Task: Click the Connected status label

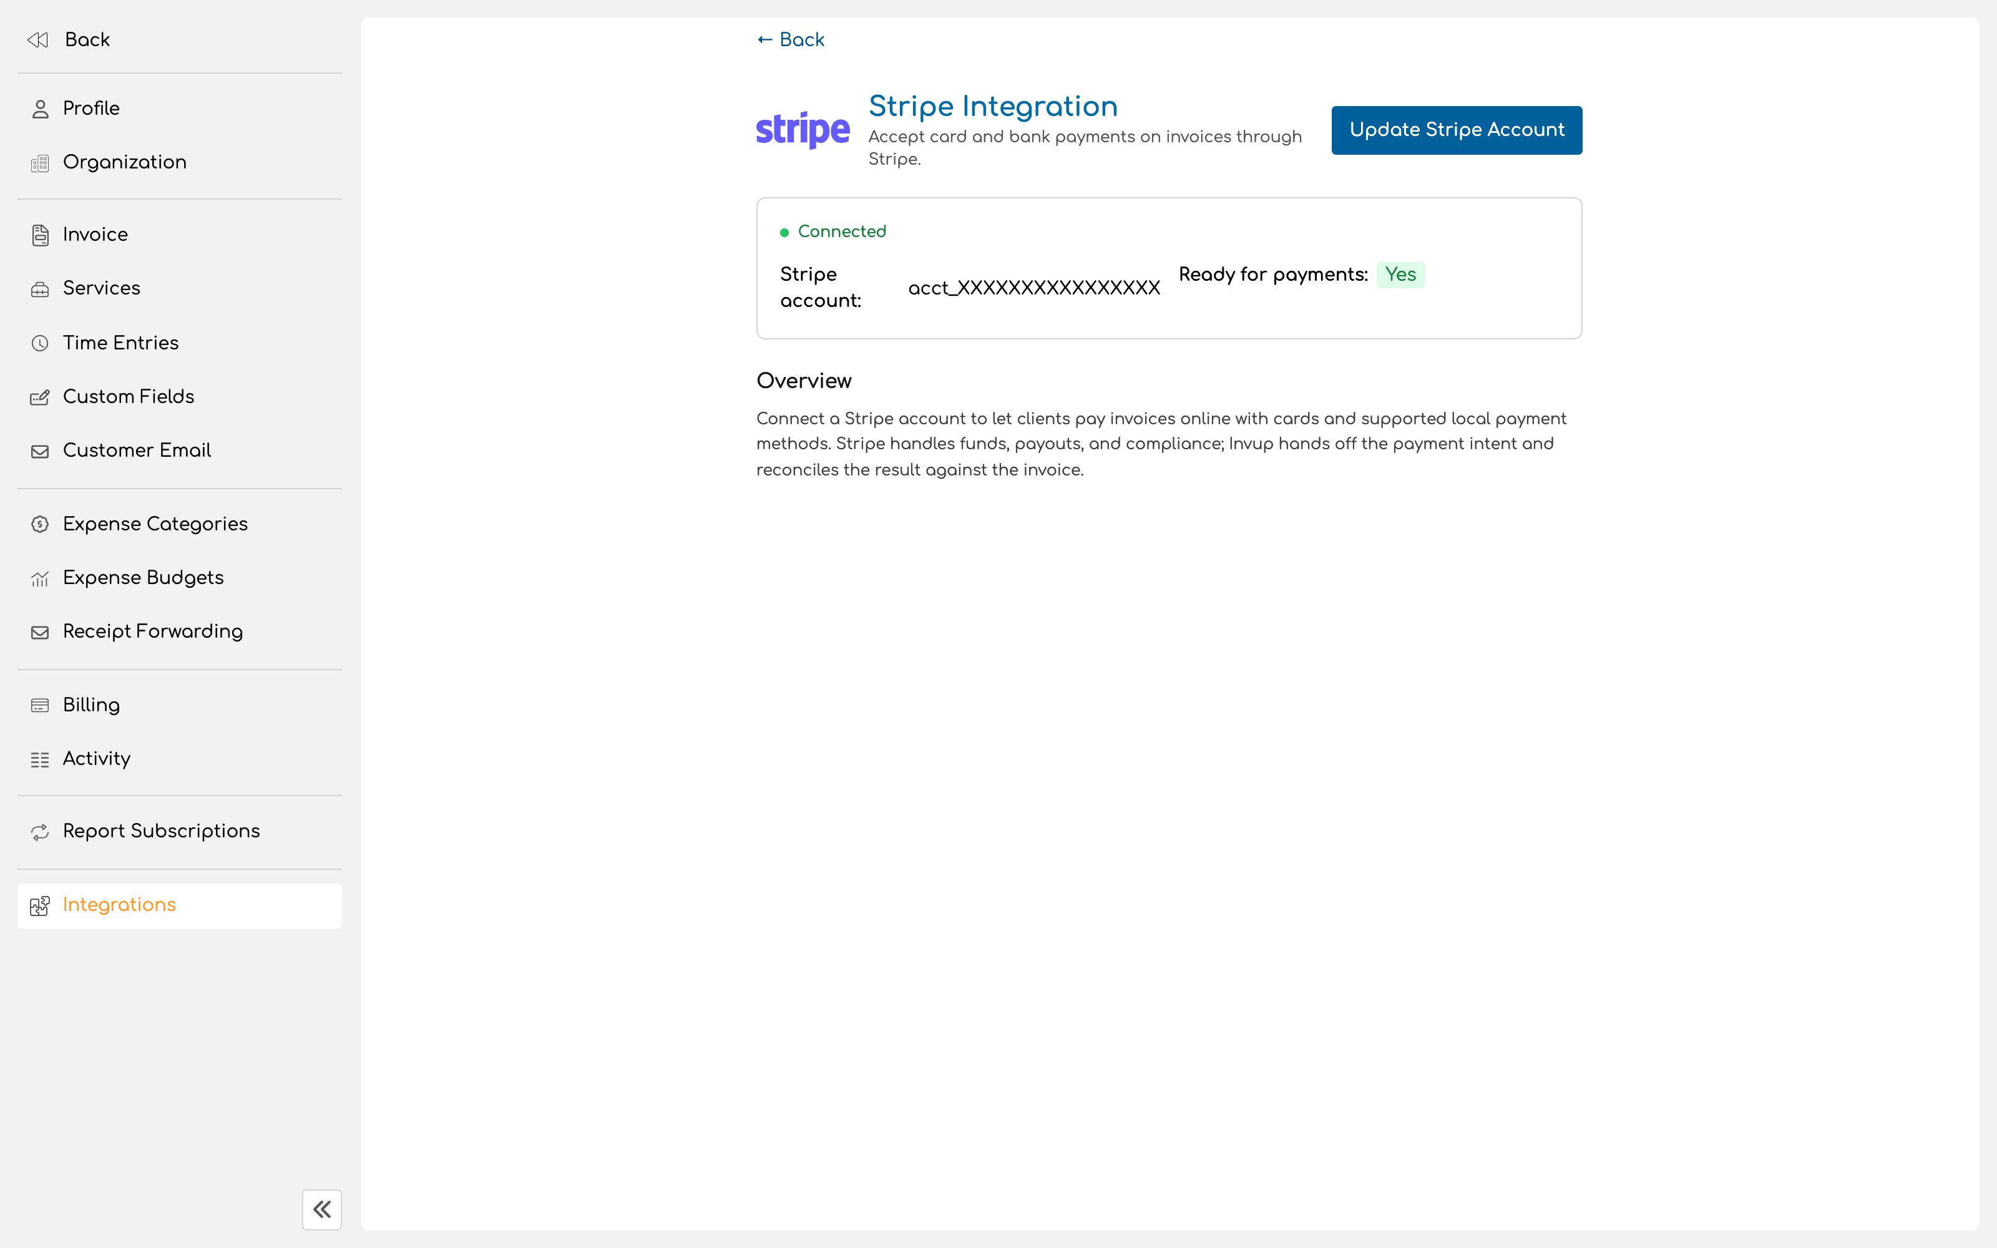Action: (x=842, y=232)
